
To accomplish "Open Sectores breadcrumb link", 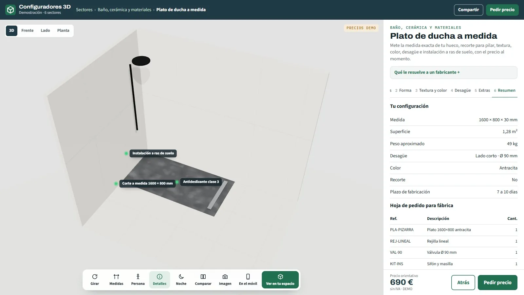I will click(x=84, y=10).
